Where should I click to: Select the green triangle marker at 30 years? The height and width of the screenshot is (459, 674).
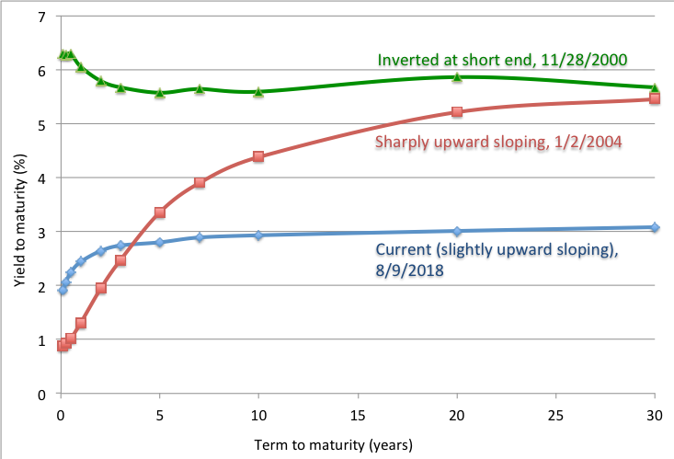[655, 87]
